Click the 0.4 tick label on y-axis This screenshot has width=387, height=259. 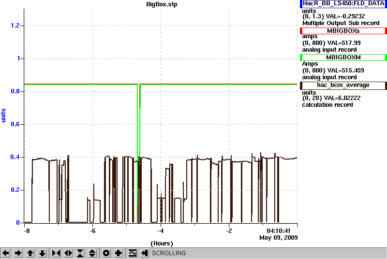pos(15,157)
